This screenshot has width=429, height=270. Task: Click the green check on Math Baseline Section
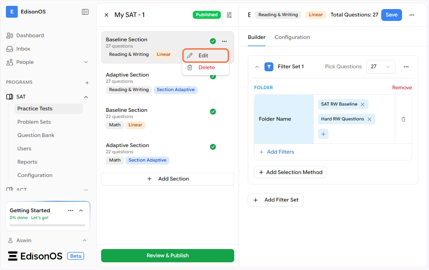pos(213,112)
